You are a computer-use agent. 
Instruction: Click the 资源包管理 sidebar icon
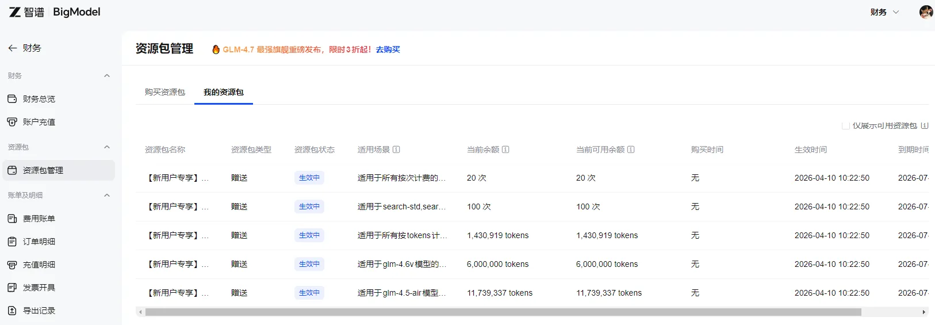(12, 170)
